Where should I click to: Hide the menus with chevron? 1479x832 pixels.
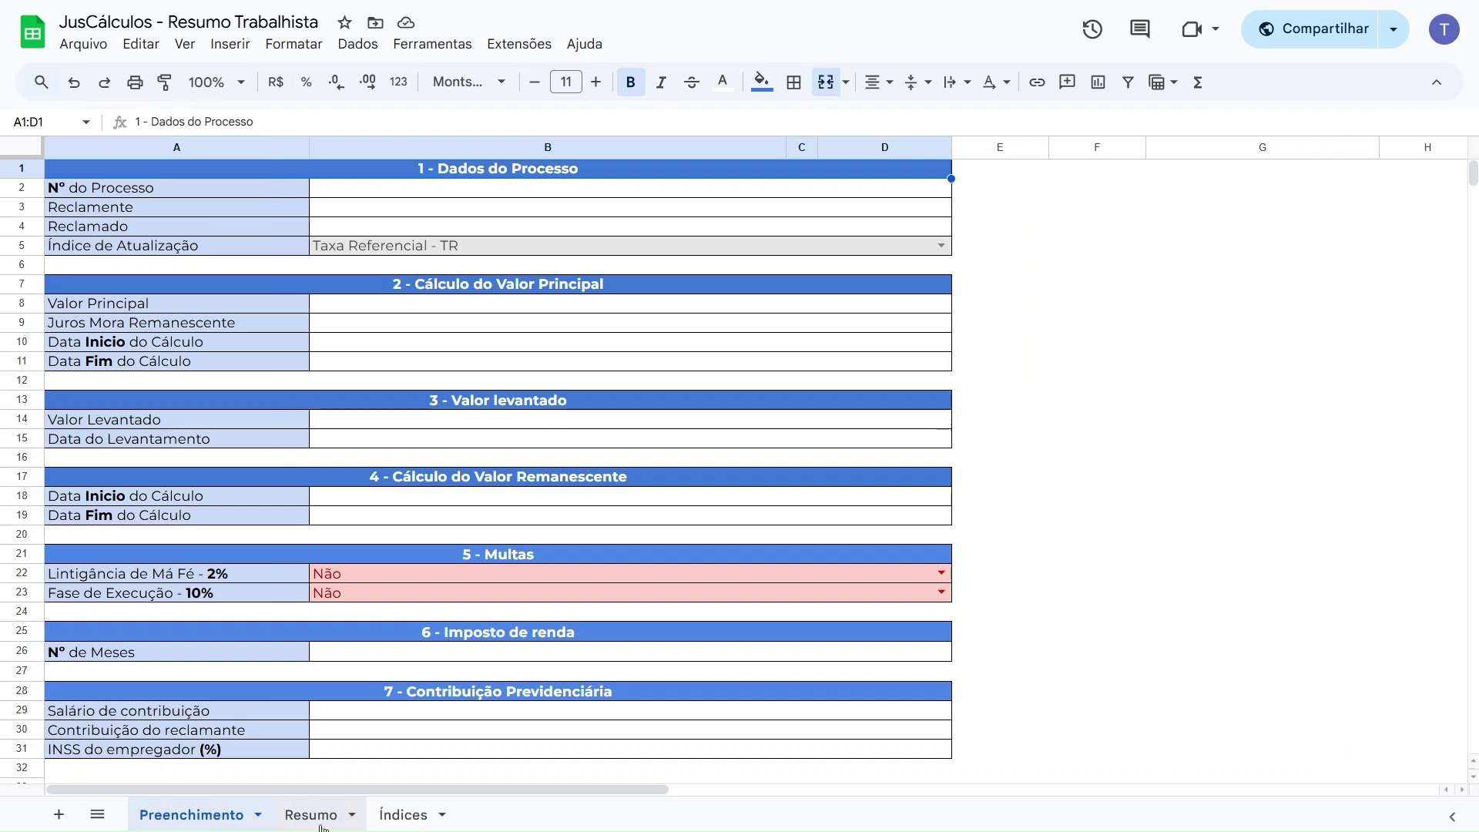1437,82
